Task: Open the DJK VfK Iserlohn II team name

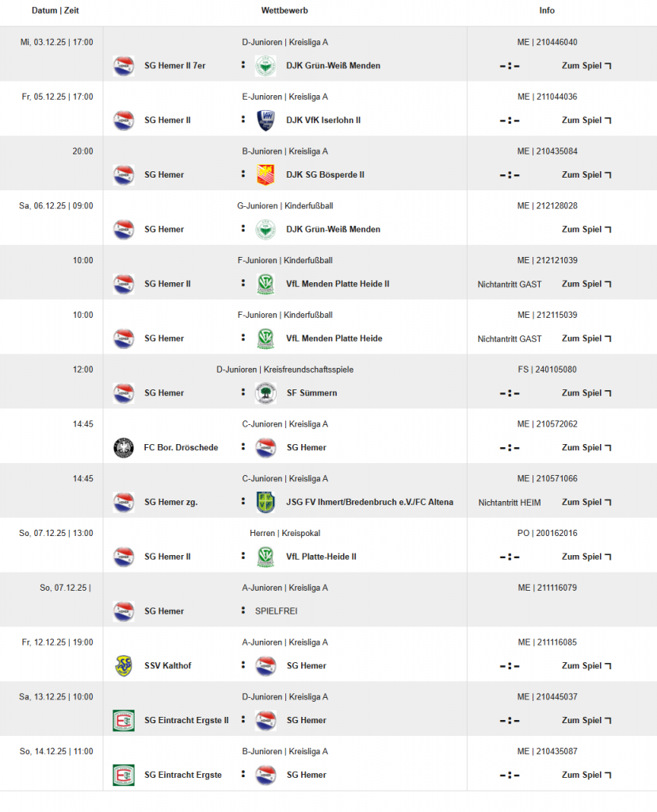Action: click(323, 121)
